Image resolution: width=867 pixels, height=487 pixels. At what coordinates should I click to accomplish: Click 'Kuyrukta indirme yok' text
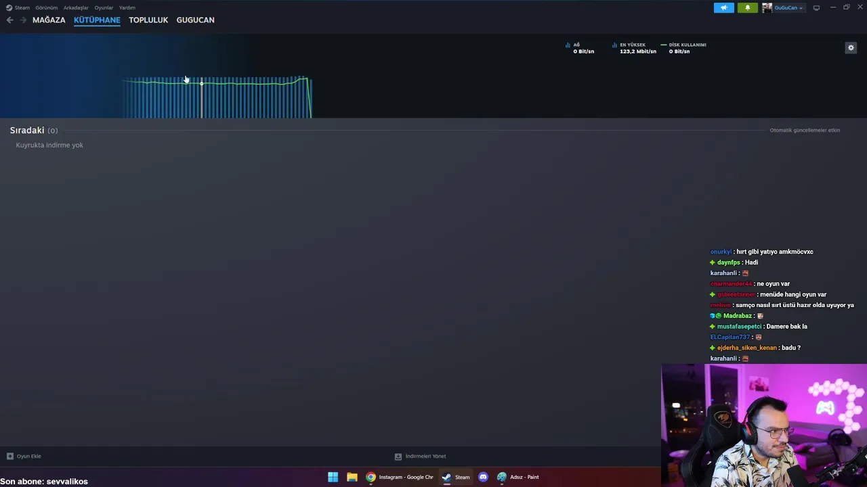point(49,145)
